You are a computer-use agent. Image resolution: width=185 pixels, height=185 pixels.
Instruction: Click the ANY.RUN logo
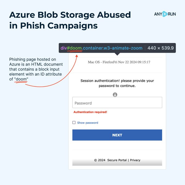[x=165, y=14]
